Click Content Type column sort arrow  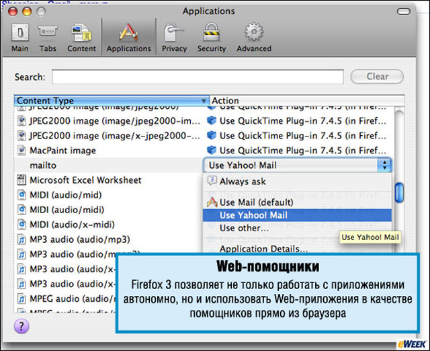204,101
